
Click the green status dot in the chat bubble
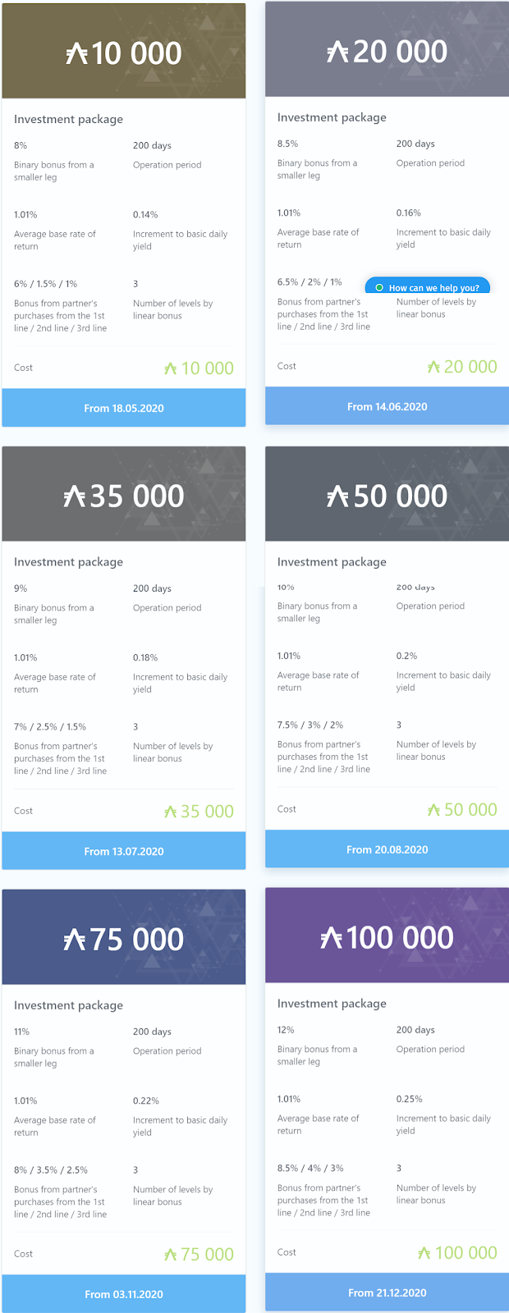tap(379, 288)
